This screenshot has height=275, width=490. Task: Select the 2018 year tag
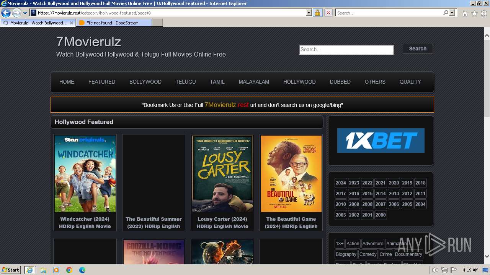pos(420,183)
